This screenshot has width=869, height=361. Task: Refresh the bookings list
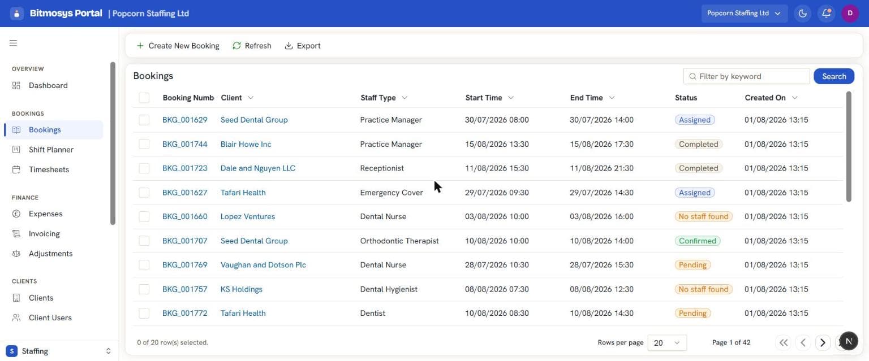pyautogui.click(x=252, y=46)
